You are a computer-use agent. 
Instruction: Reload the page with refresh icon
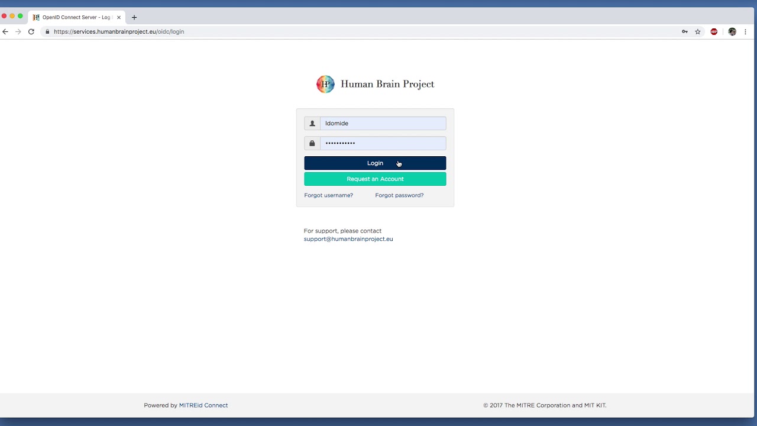[31, 32]
